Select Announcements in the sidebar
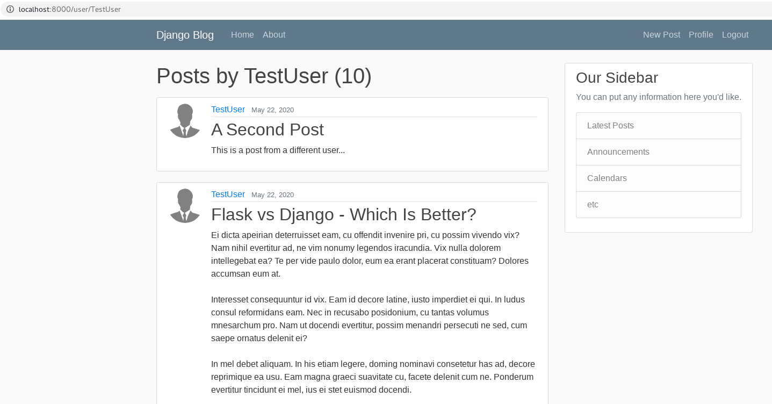Screen dimensions: 772x404 click(618, 152)
